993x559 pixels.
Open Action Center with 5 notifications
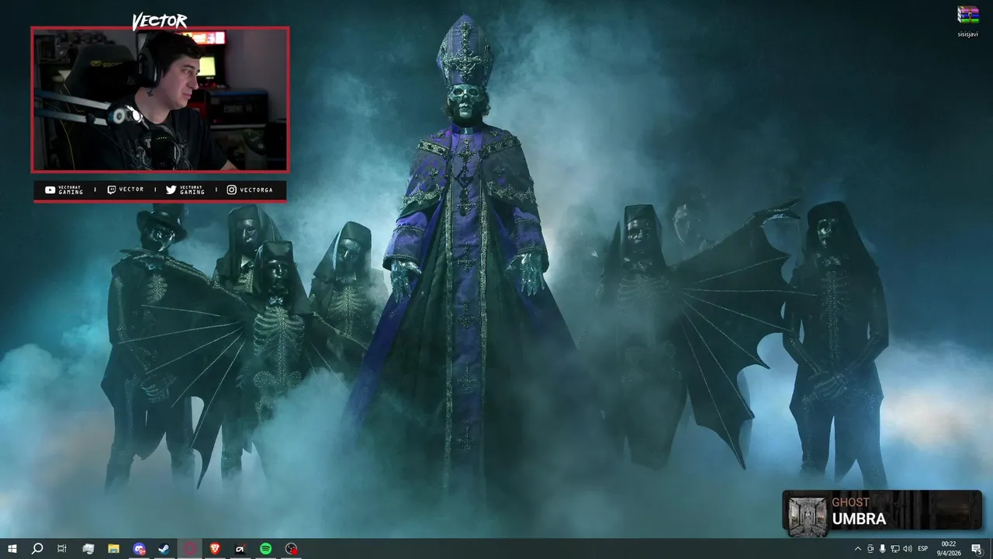[977, 549]
